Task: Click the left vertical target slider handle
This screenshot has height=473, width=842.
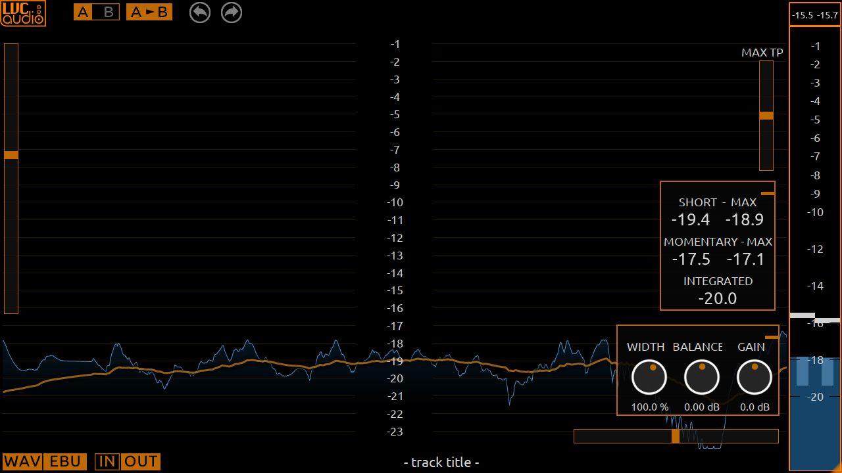Action: [11, 155]
